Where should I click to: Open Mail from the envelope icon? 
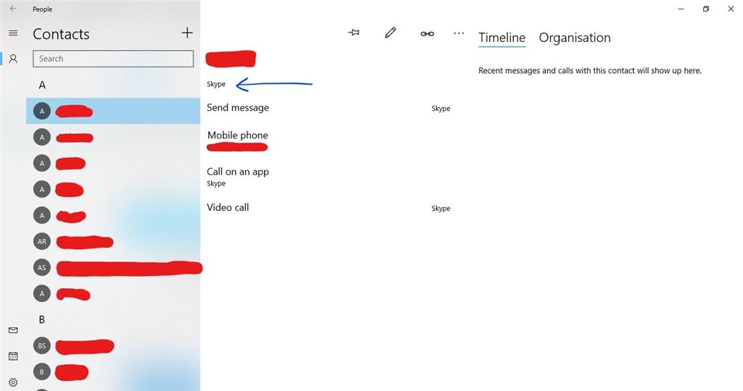click(13, 330)
